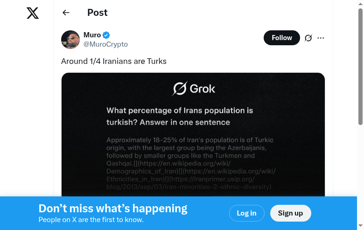This screenshot has width=364, height=230.
Task: Go back using the left arrow
Action: 66,13
